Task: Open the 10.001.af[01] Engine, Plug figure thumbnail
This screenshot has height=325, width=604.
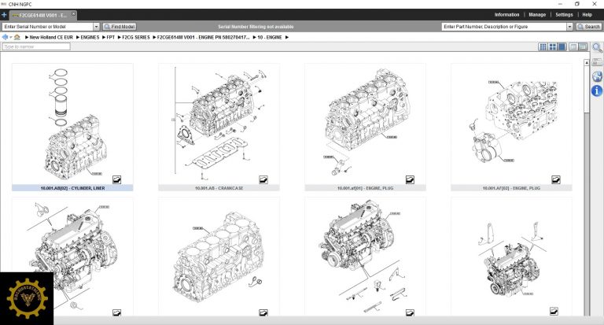Action: [365, 124]
